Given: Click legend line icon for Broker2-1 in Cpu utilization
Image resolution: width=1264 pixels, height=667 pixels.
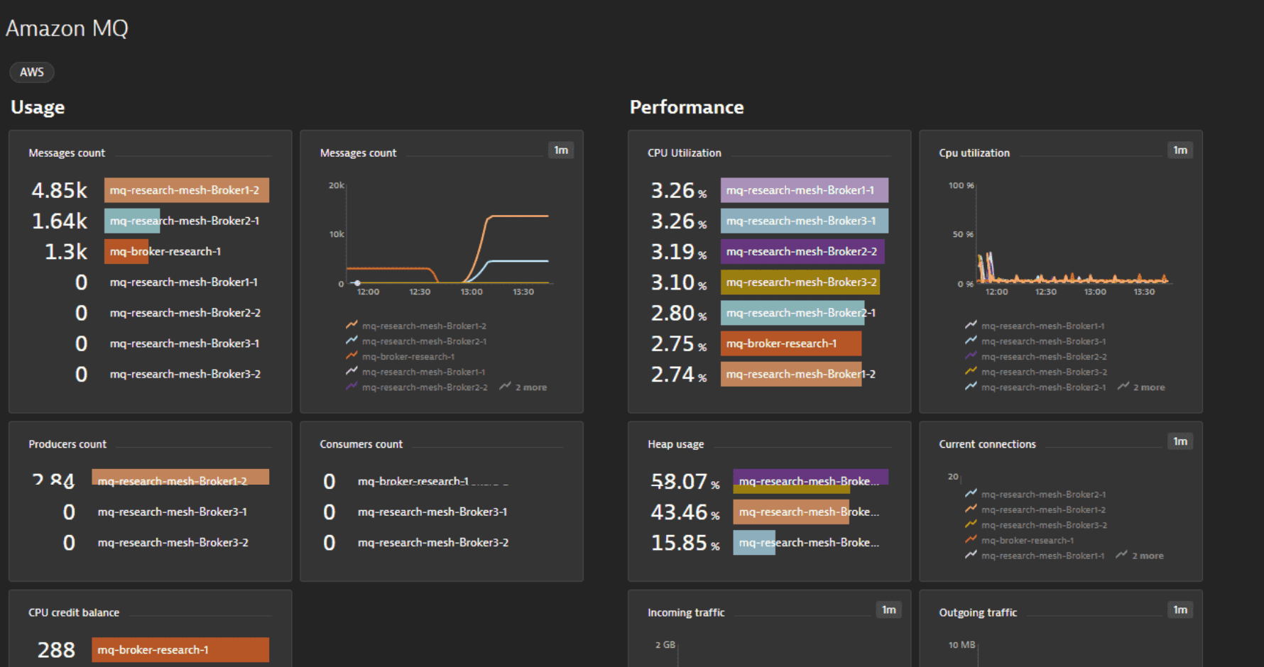Looking at the screenshot, I should click(x=971, y=387).
